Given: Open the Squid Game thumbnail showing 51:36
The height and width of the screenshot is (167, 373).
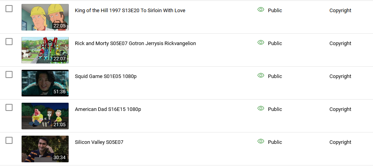Looking at the screenshot, I should pyautogui.click(x=45, y=83).
